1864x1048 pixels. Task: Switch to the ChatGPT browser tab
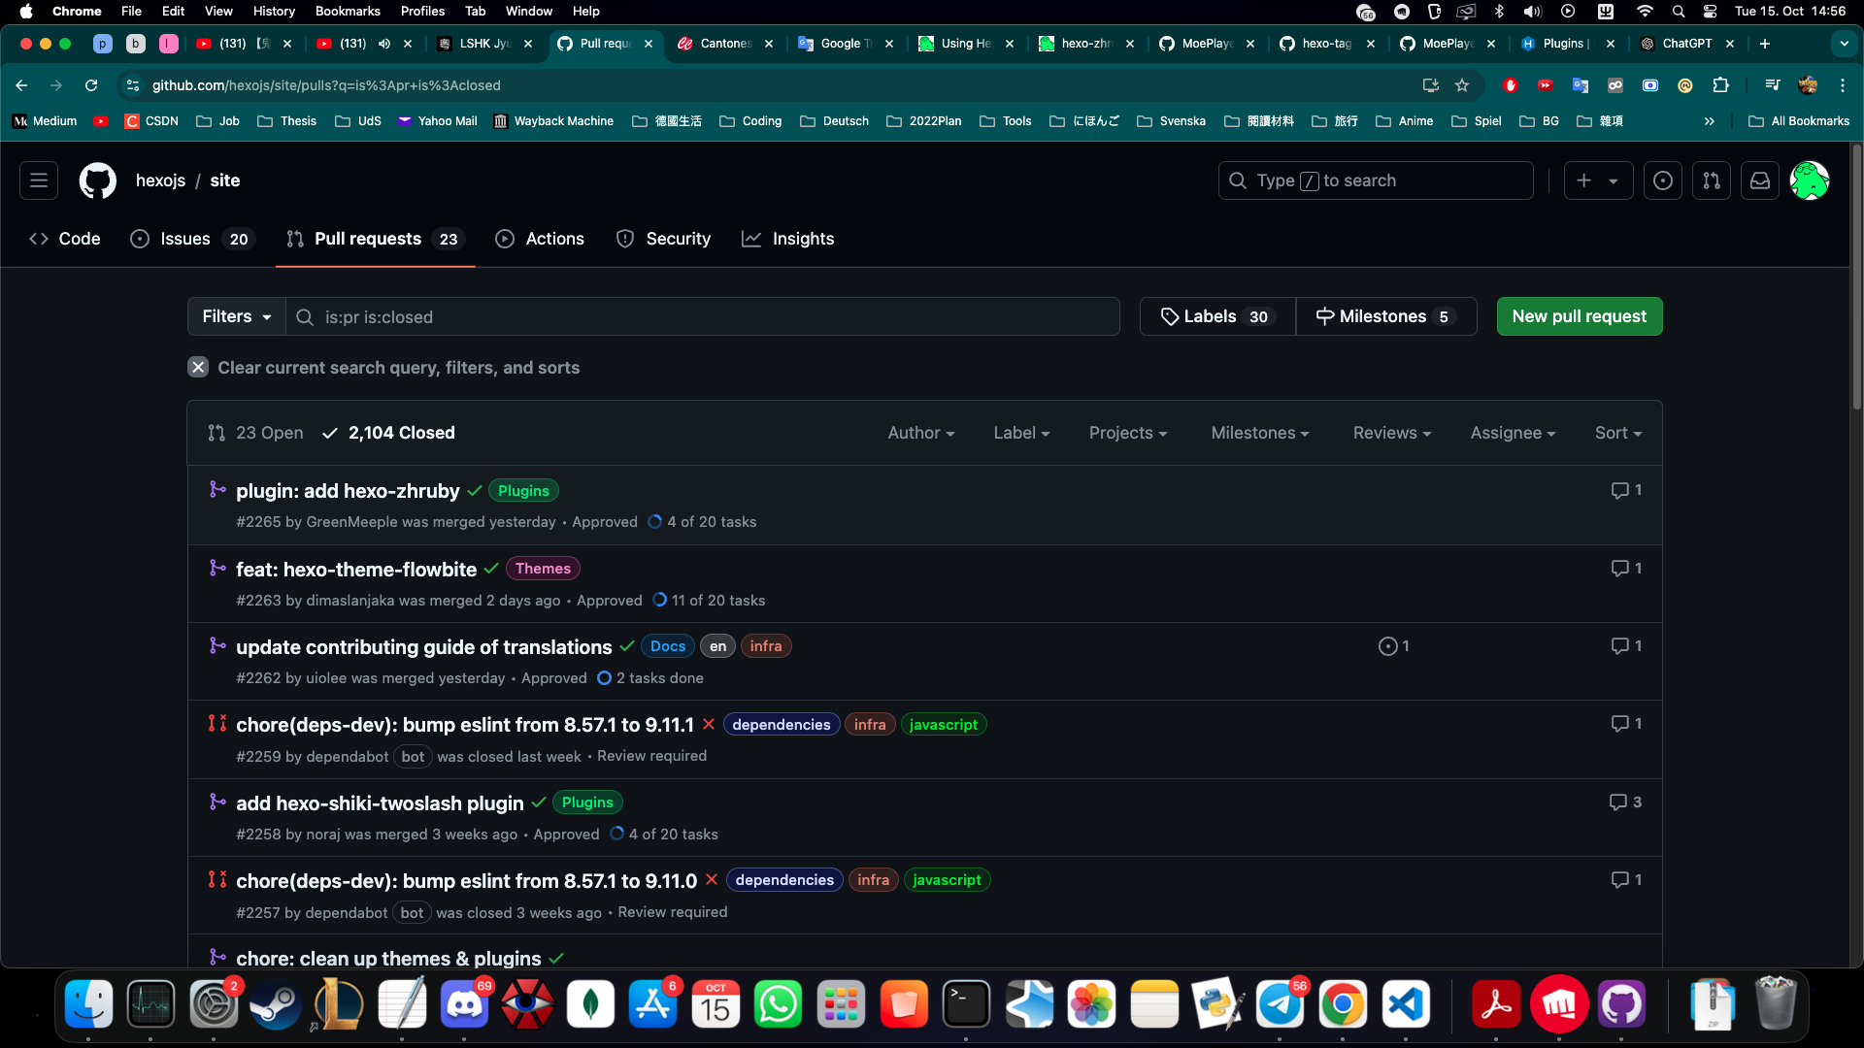(1686, 44)
